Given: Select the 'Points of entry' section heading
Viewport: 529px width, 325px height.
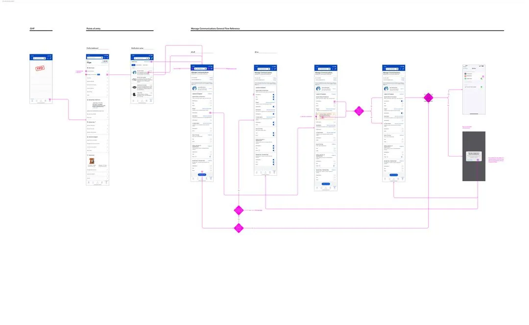Looking at the screenshot, I should click(x=94, y=29).
